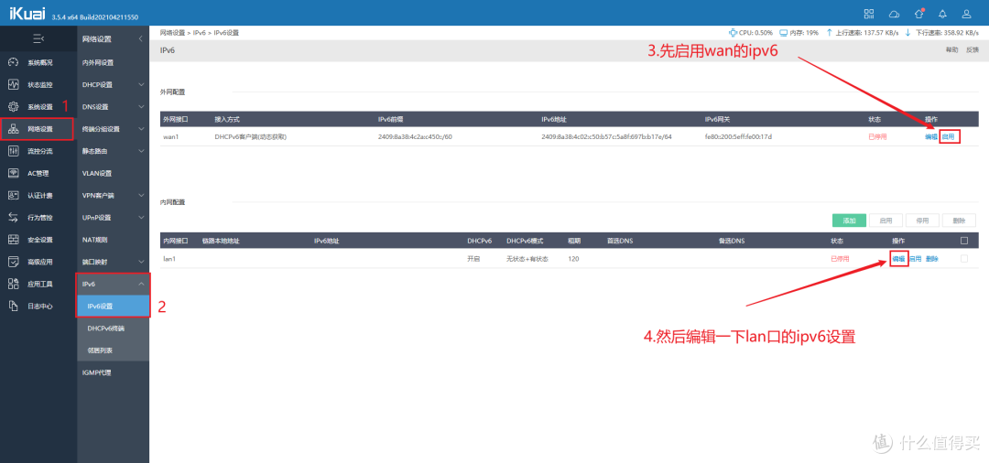Open 安全设置 firewall icon

13,240
